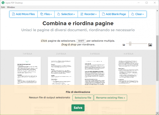Image resolution: width=159 pixels, height=115 pixels.
Task: Expand the Rename existing files dropdown
Action: [x=110, y=98]
